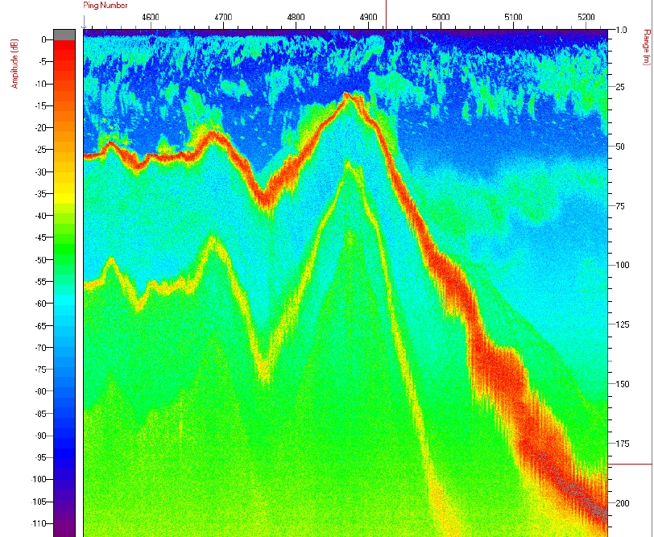
Task: Select the 5000 ping number tick label
Action: click(x=441, y=17)
